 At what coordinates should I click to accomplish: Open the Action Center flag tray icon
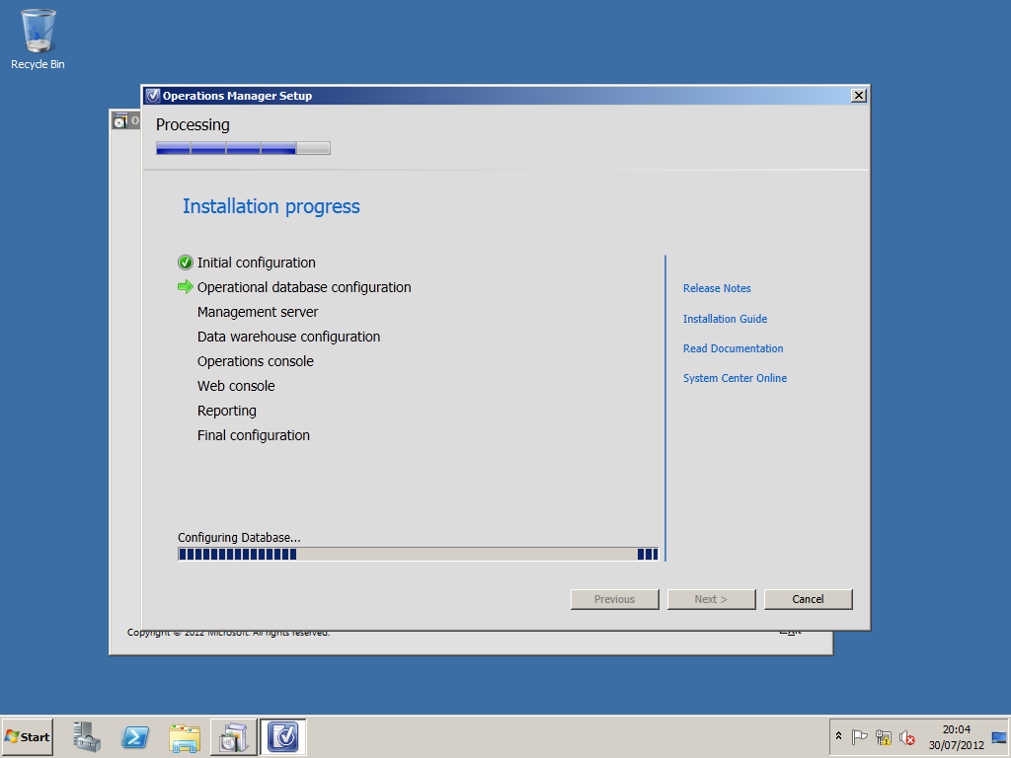point(859,736)
